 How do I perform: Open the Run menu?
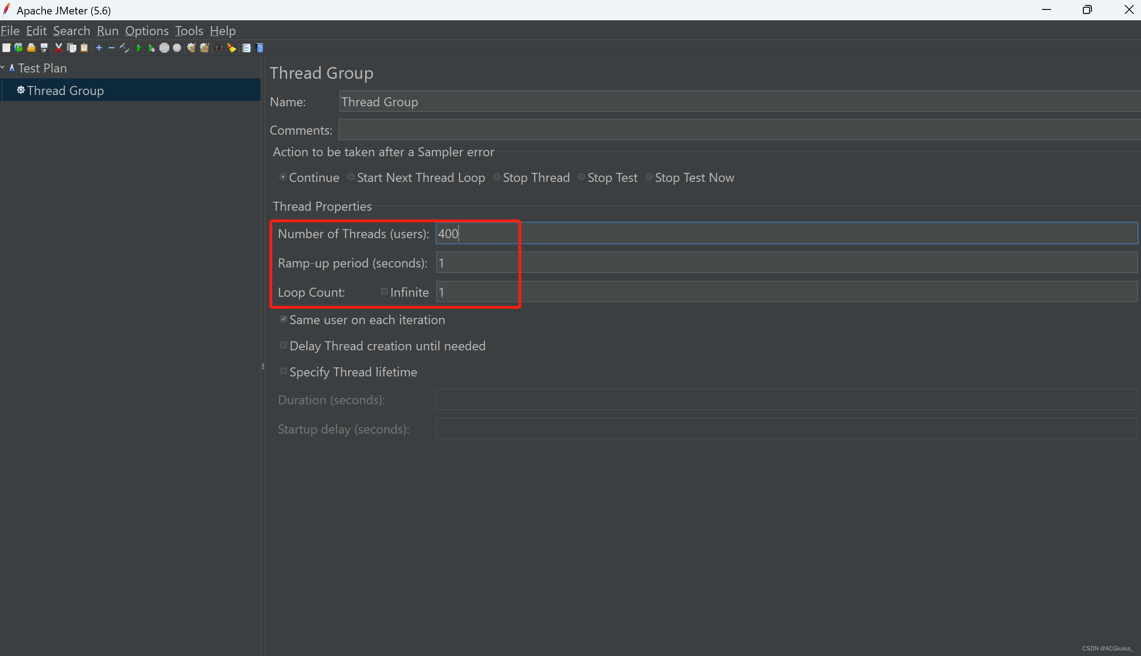108,31
